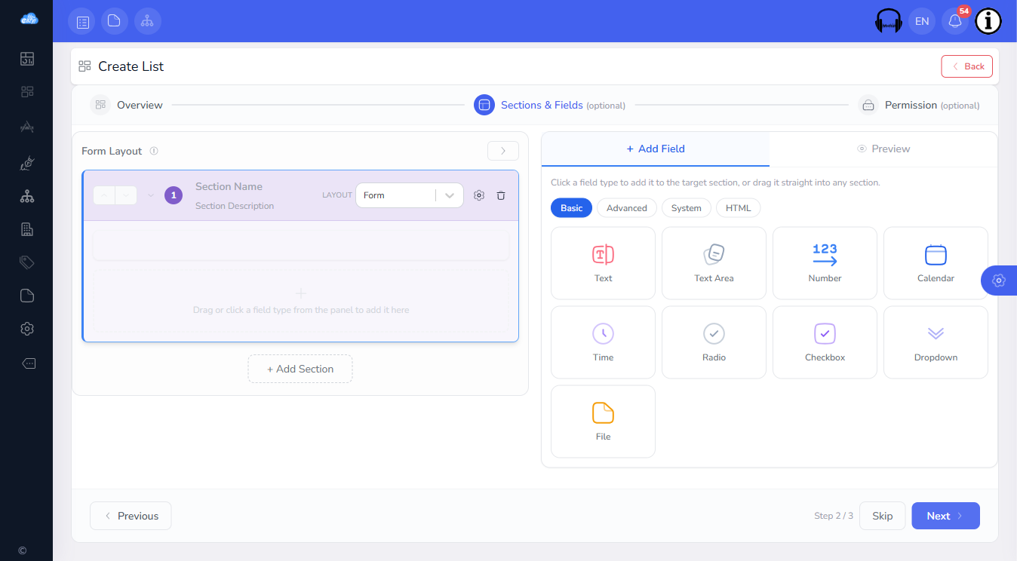Click the Back button
1017x561 pixels.
pyautogui.click(x=966, y=66)
